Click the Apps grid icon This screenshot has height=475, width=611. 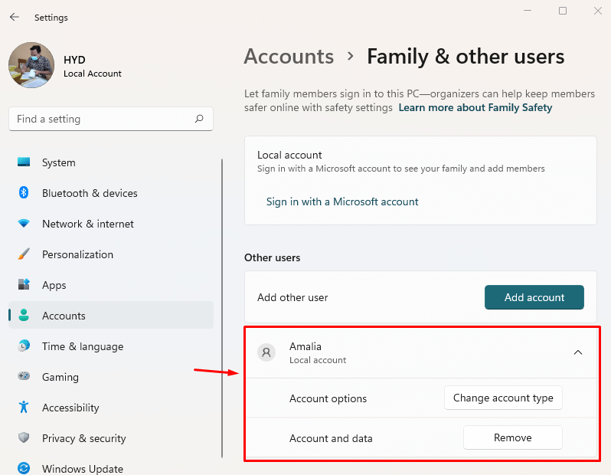click(24, 285)
